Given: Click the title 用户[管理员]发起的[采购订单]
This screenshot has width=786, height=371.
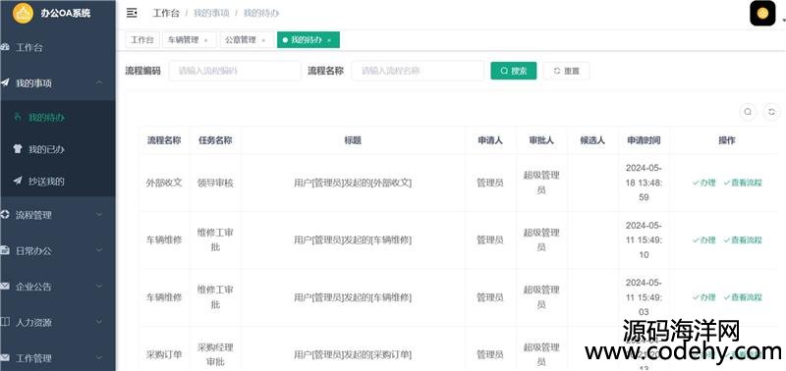Looking at the screenshot, I should point(353,354).
